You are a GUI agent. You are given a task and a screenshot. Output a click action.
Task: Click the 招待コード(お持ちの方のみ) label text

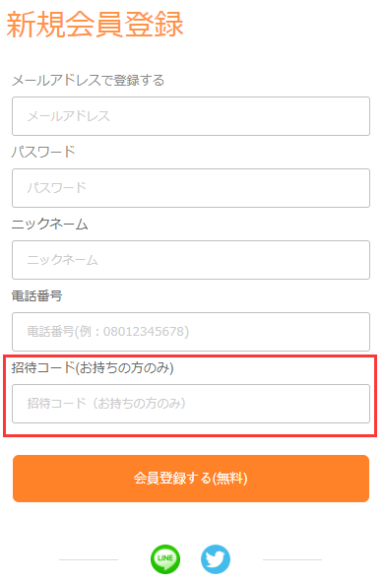point(93,367)
